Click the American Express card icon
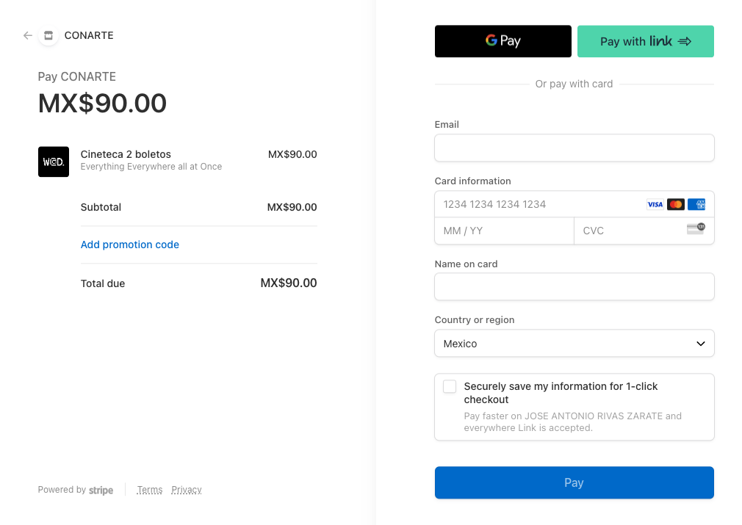 coord(697,205)
